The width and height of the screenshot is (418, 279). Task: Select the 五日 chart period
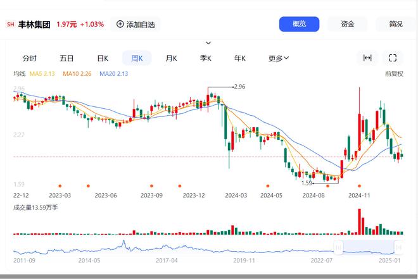[66, 58]
